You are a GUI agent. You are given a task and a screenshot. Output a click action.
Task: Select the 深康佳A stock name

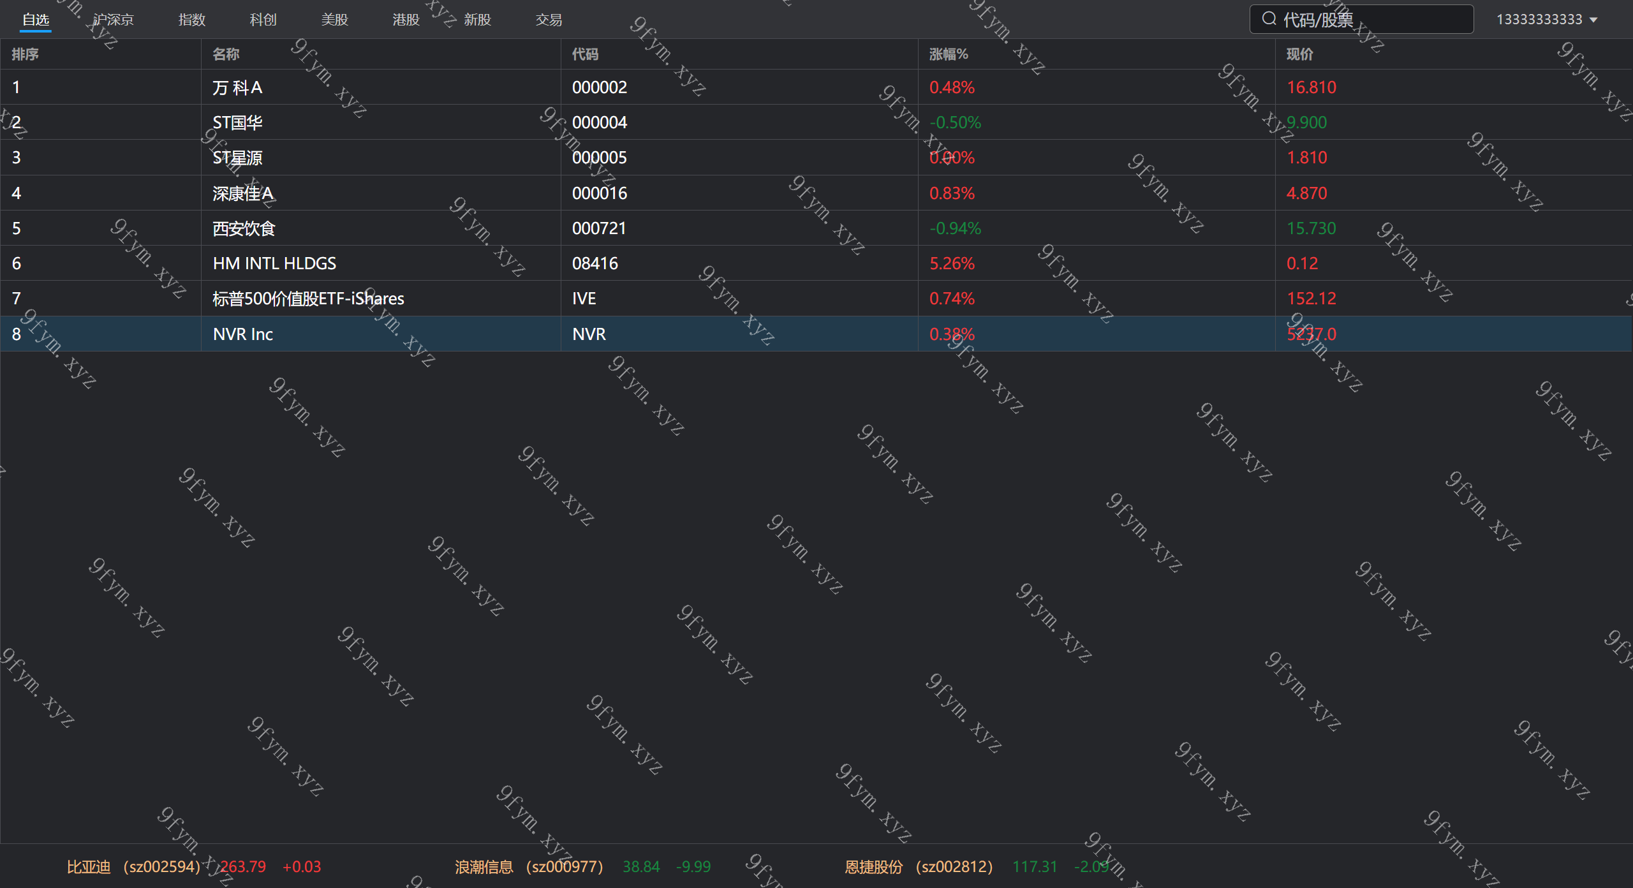(243, 193)
